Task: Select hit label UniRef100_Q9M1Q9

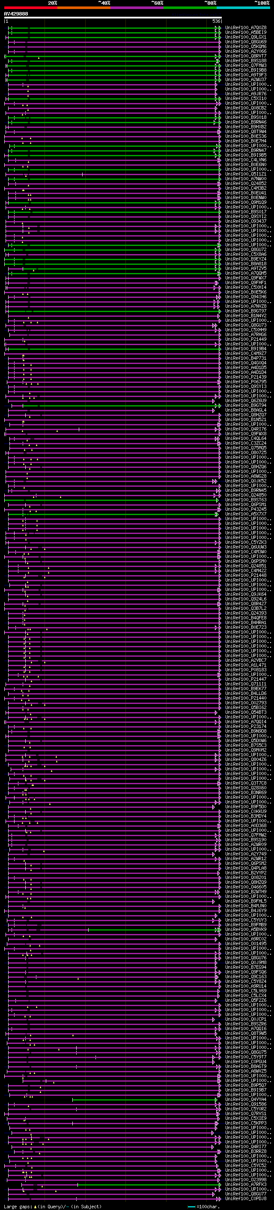Action: coord(246,203)
